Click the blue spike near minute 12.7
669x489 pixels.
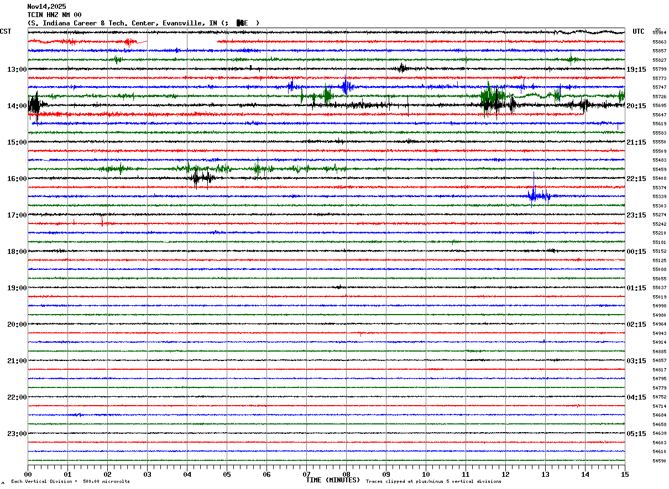534,194
